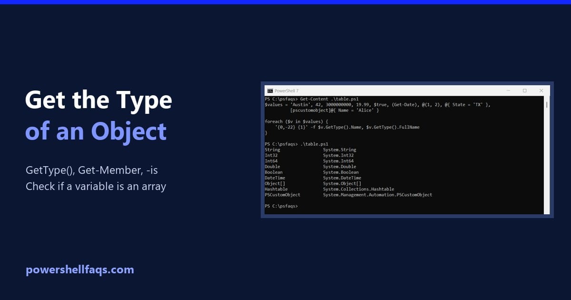Click the 'System.String' full name output
Viewport: 571px width, 300px height.
click(339, 150)
